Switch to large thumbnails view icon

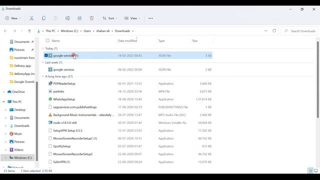pyautogui.click(x=316, y=170)
